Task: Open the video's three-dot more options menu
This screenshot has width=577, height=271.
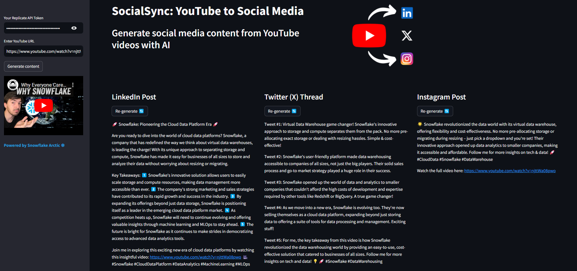Action: [x=73, y=85]
